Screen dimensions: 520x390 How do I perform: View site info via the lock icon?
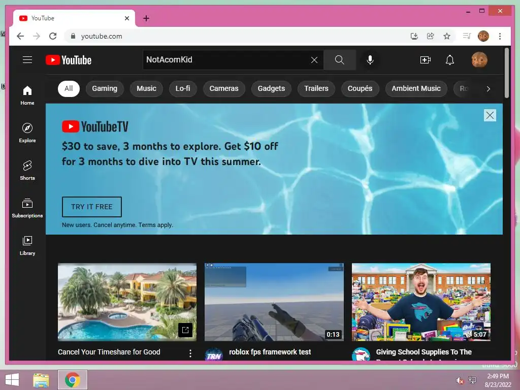(73, 36)
